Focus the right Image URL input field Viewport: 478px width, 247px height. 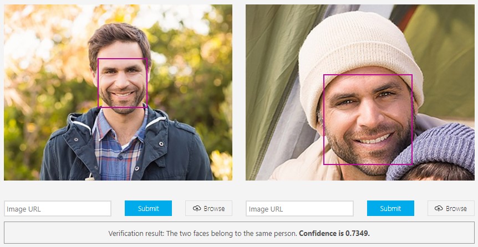[299, 209]
